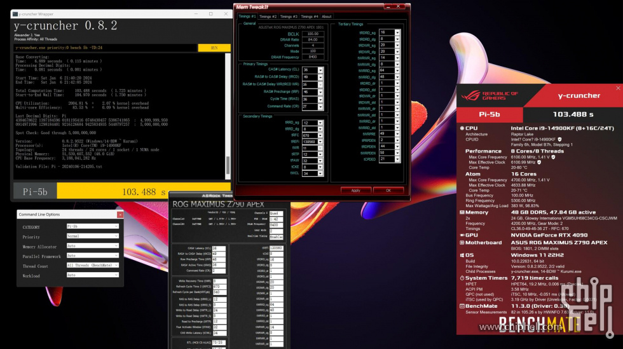This screenshot has height=349, width=623.
Task: Open the Priority dropdown showing Normal
Action: pos(93,236)
